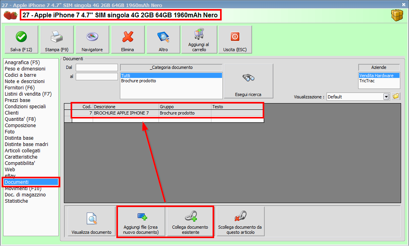Click the Brochure prodotto cell in the grid

point(185,113)
